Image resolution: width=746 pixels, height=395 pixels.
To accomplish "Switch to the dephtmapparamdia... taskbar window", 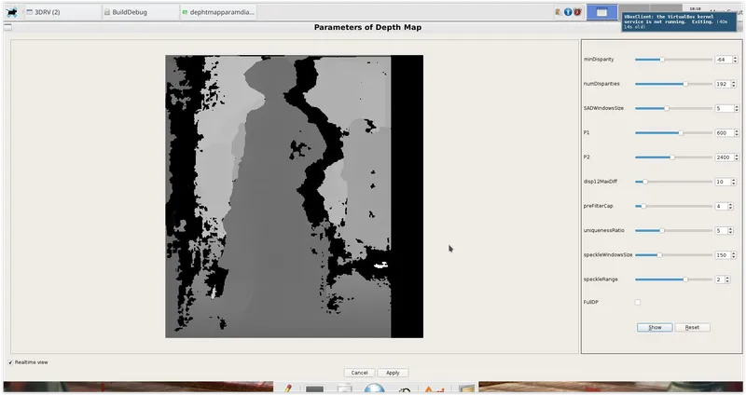I will click(x=218, y=12).
